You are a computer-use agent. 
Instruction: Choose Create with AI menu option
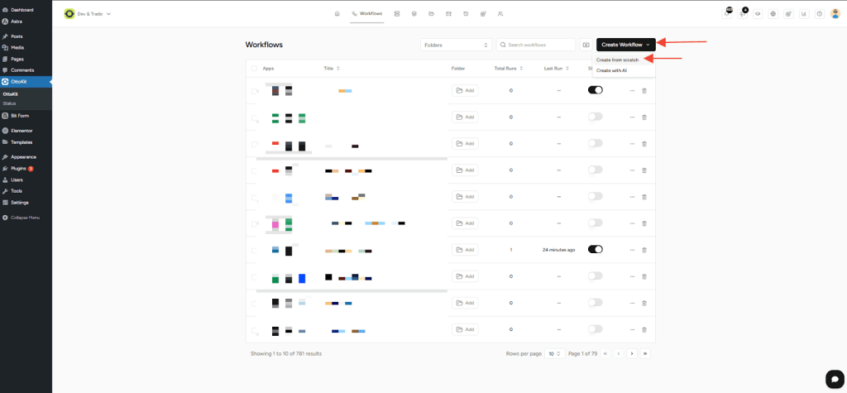pyautogui.click(x=612, y=70)
